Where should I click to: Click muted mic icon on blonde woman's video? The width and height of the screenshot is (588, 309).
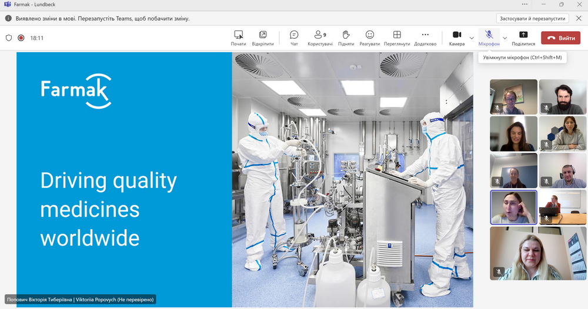tap(499, 272)
